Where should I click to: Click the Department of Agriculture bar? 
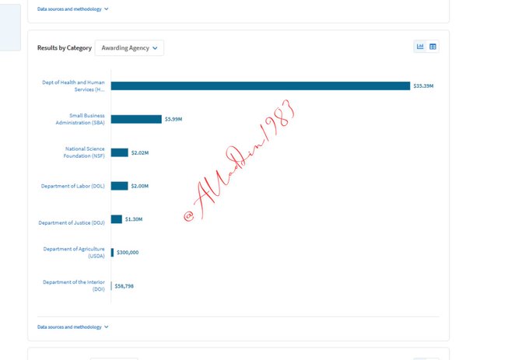coord(112,253)
